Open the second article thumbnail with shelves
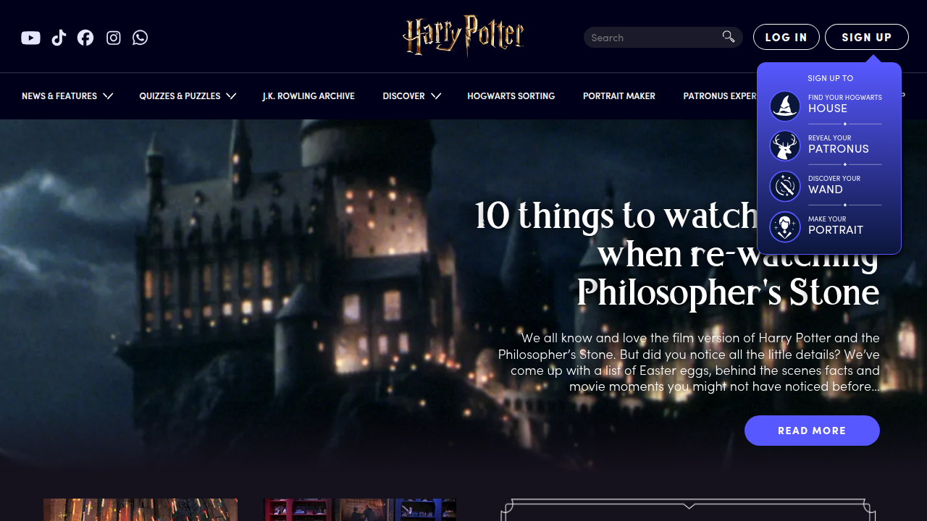Screen dimensions: 927x521 [360, 509]
